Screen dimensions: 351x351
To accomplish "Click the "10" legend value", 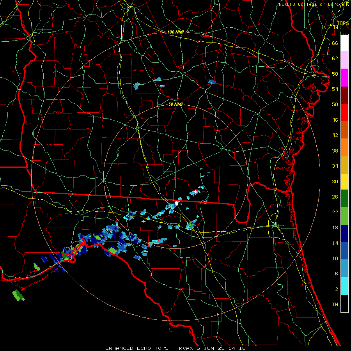I will pos(335,259).
